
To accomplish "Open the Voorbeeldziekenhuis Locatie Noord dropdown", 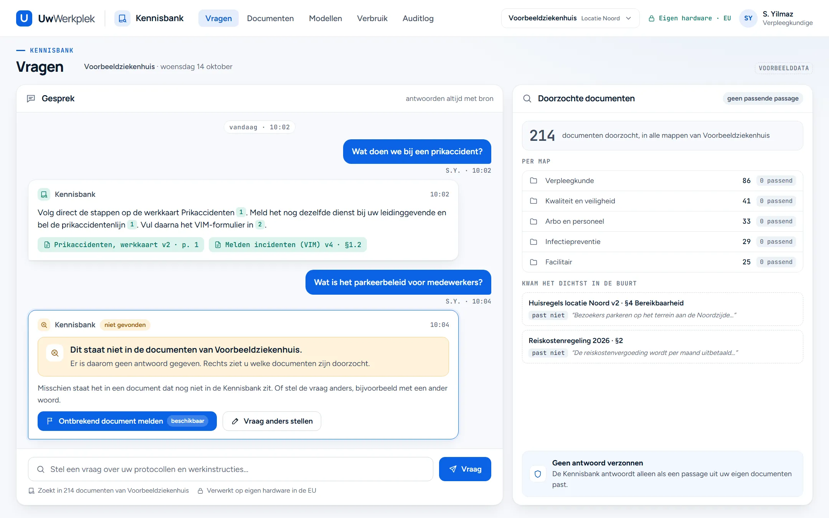I will pos(570,18).
